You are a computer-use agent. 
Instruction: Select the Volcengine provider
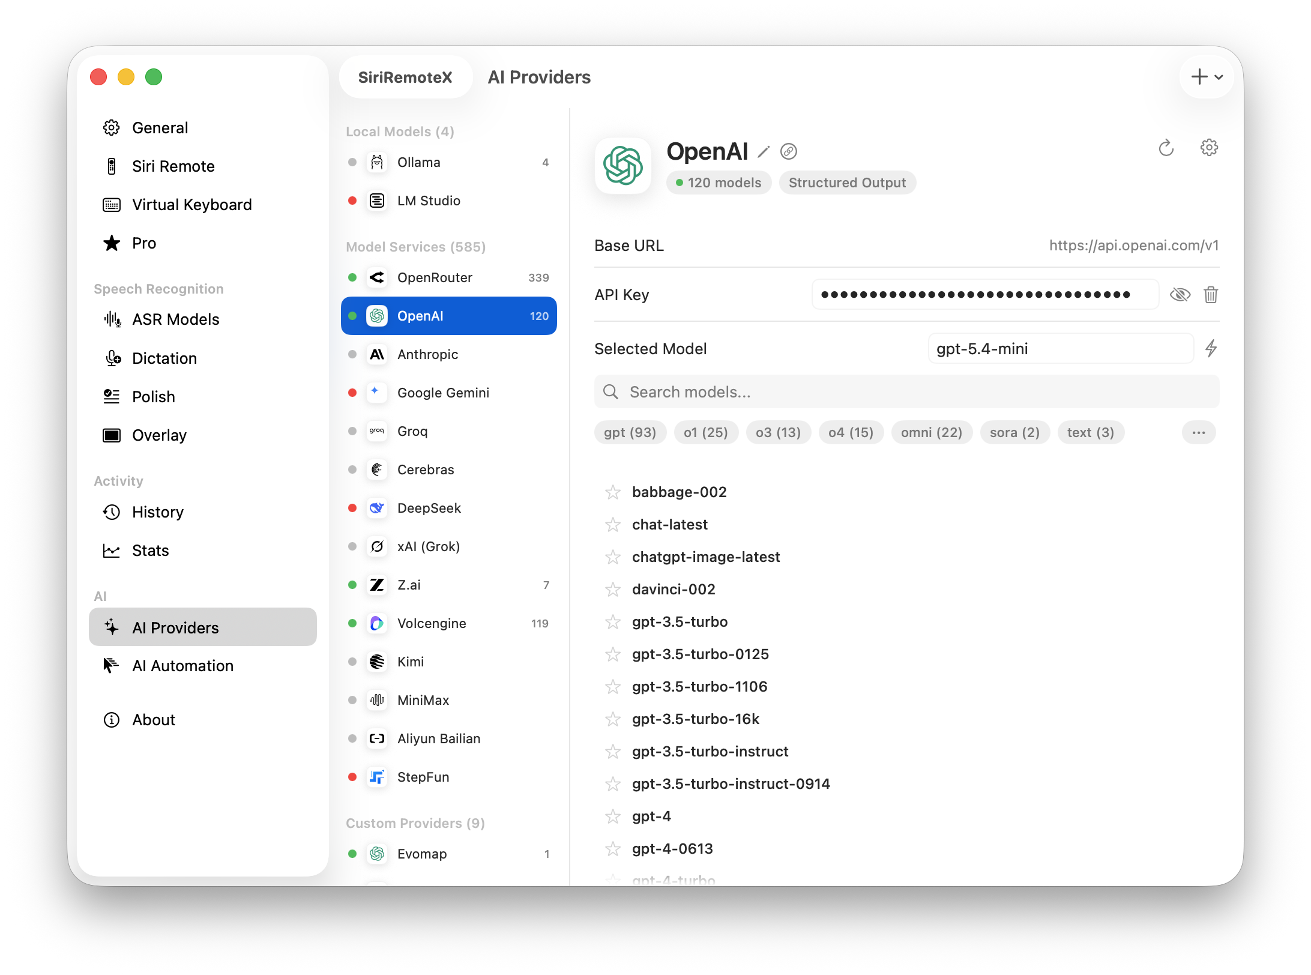[x=449, y=623]
